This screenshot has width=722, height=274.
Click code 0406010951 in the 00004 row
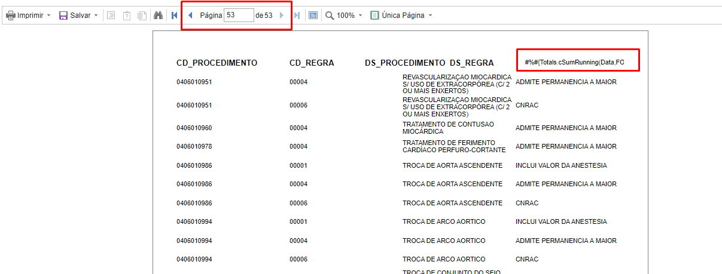[194, 82]
